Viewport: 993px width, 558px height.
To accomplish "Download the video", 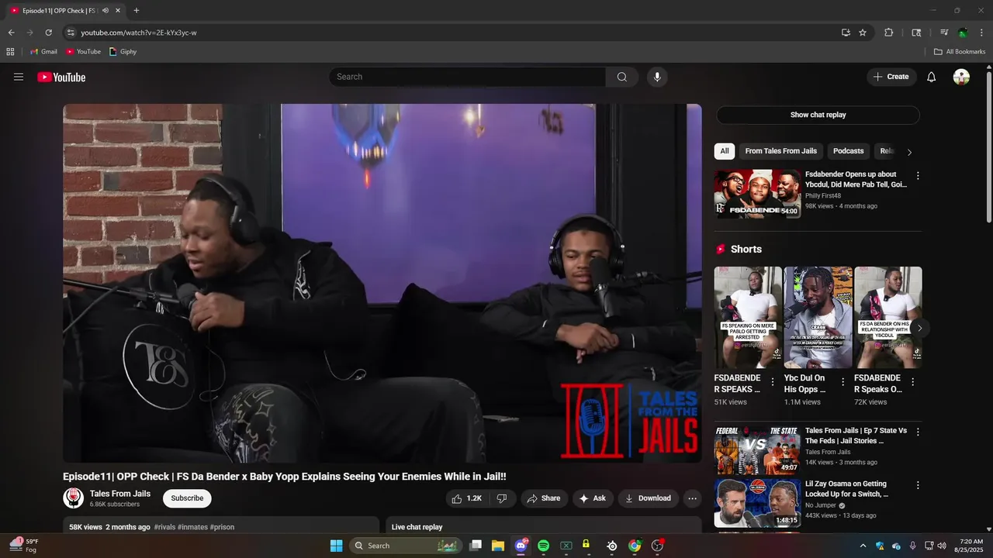I will click(x=649, y=498).
